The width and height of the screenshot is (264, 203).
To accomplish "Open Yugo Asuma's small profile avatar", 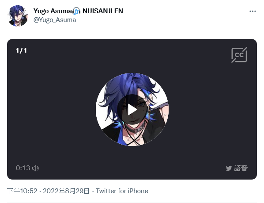I will [18, 15].
